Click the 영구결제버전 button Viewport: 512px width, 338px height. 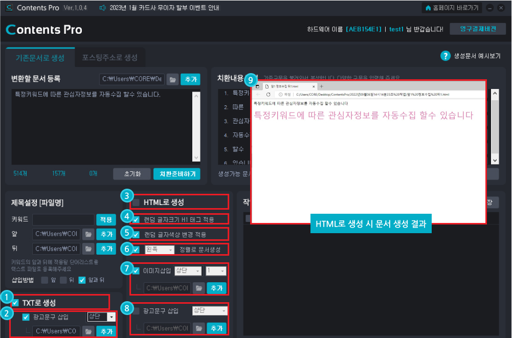pyautogui.click(x=478, y=29)
